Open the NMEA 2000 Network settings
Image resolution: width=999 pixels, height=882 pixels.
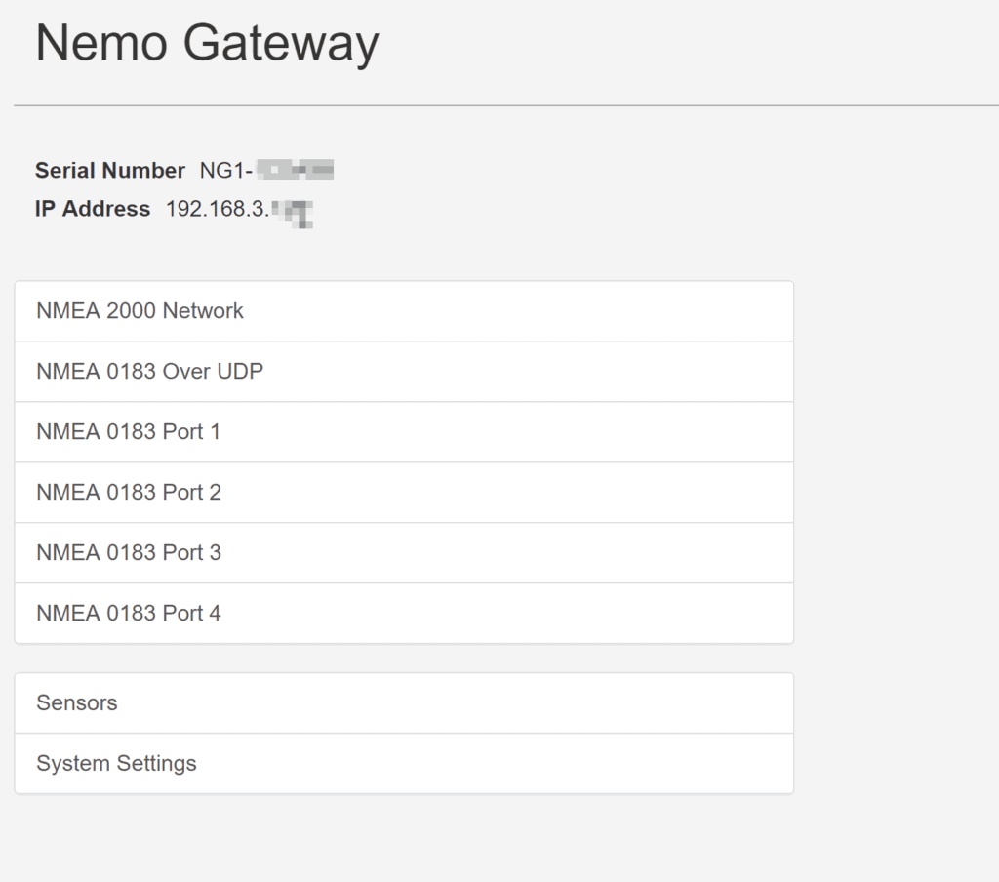tap(404, 311)
